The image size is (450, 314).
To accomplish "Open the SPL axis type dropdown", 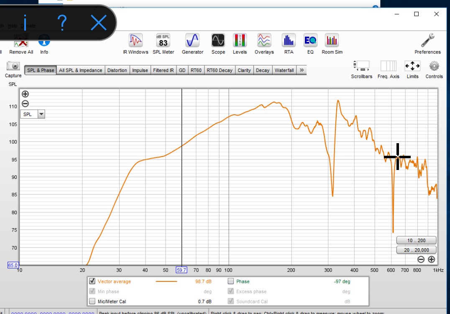I will click(41, 114).
